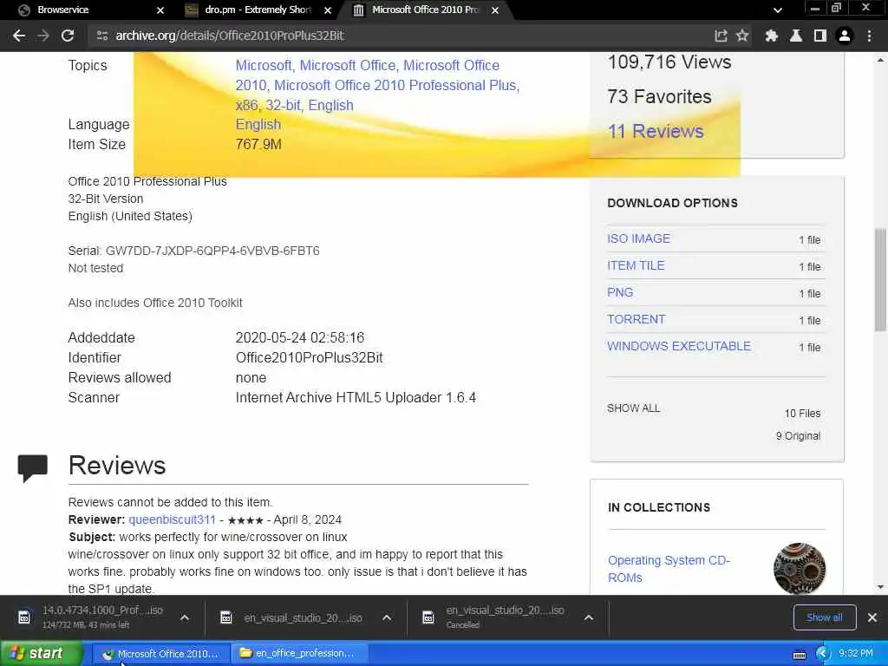This screenshot has width=888, height=666.
Task: Open the 32-bit topic link
Action: pos(283,105)
